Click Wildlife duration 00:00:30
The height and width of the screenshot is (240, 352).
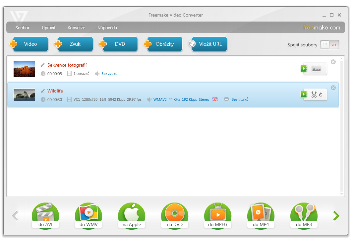(x=55, y=99)
